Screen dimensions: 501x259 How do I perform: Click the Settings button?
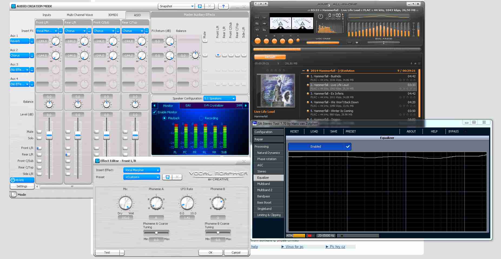tap(22, 186)
